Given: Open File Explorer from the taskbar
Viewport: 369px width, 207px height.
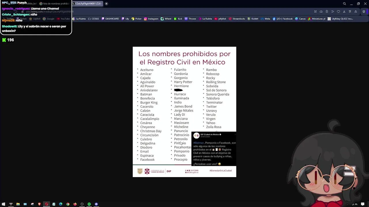Looking at the screenshot, I should tap(18, 204).
